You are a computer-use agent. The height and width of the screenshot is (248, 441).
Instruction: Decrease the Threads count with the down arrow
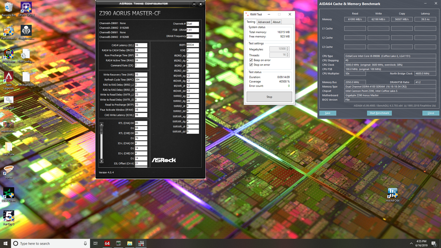[287, 56]
